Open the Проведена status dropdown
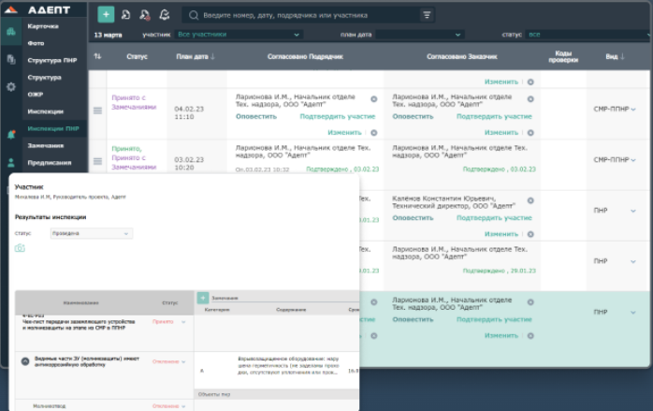Viewport: 653px width, 411px height. [91, 233]
